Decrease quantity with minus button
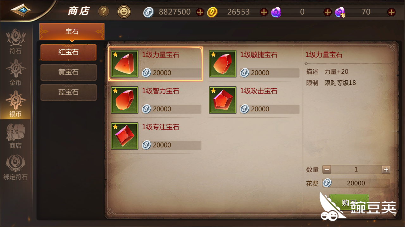This screenshot has width=405, height=227. click(x=327, y=170)
